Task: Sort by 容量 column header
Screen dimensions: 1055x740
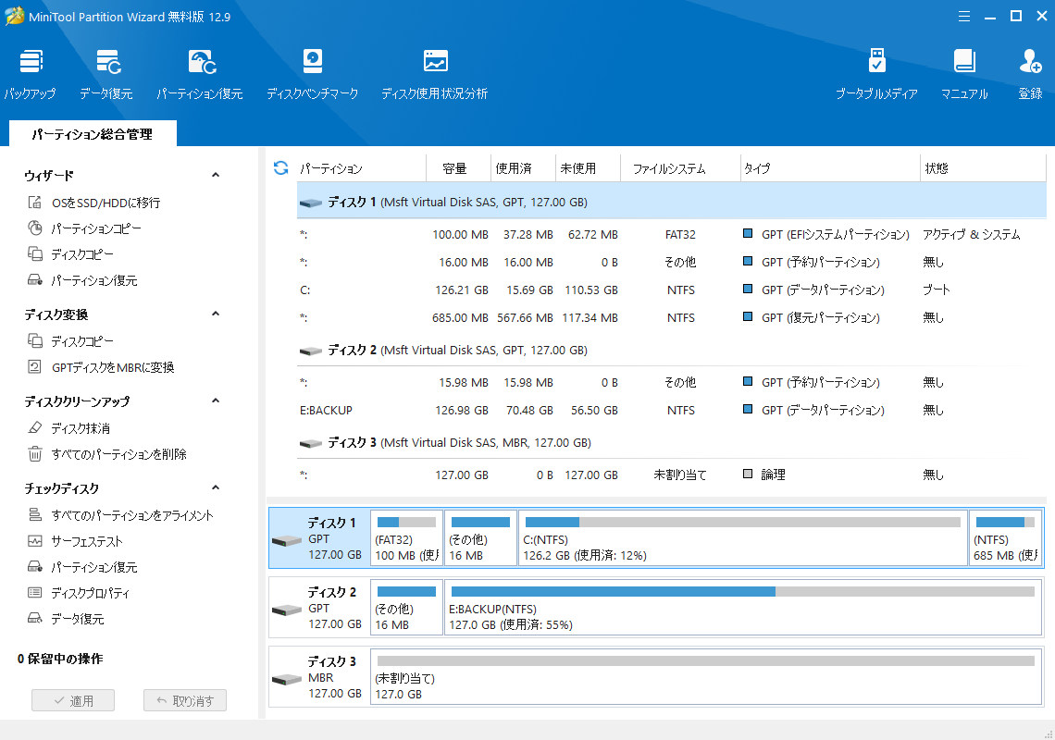Action: click(459, 168)
